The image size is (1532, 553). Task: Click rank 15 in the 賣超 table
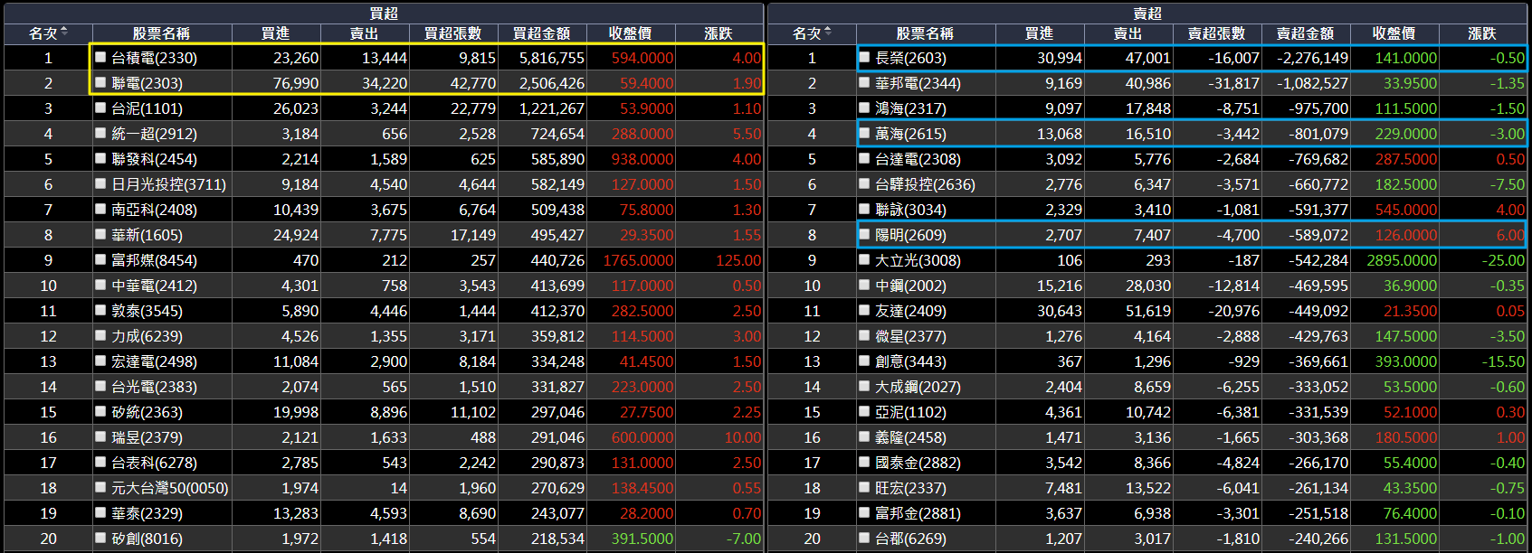(x=812, y=412)
